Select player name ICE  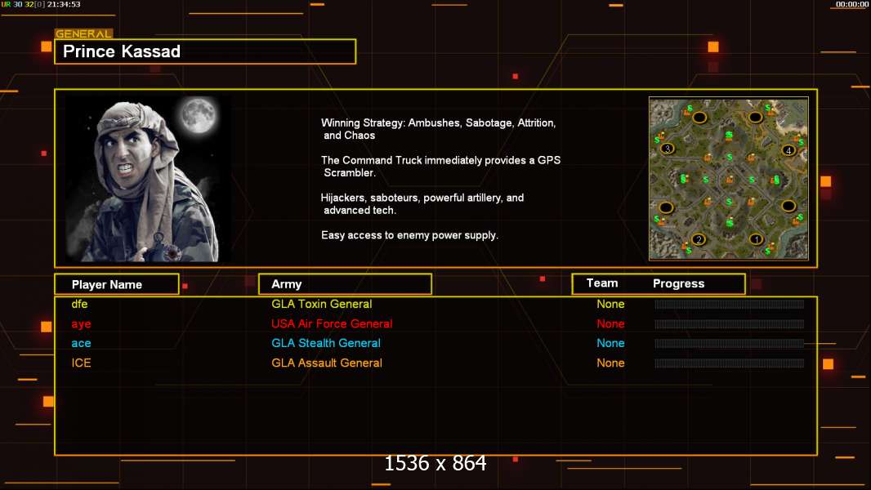81,363
